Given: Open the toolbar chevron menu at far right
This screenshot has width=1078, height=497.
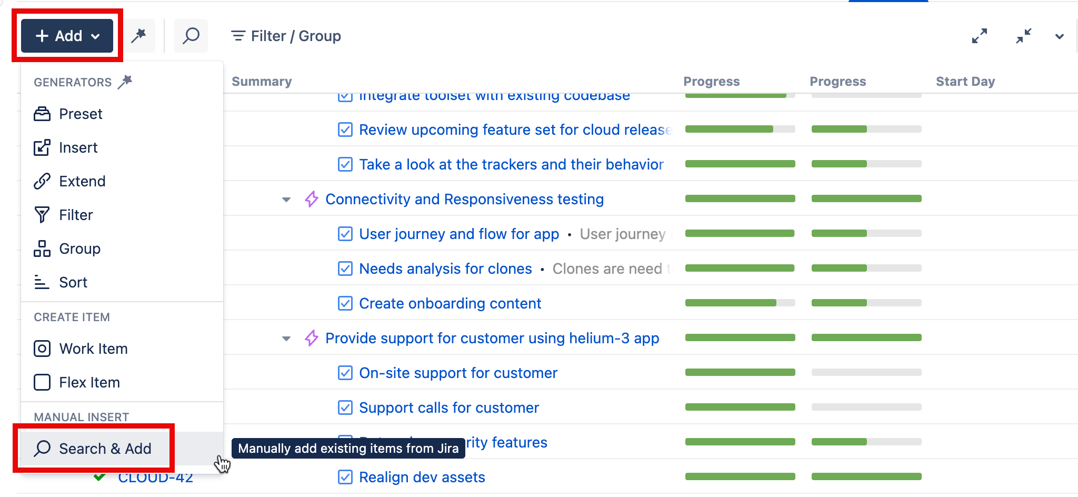Looking at the screenshot, I should (x=1060, y=36).
